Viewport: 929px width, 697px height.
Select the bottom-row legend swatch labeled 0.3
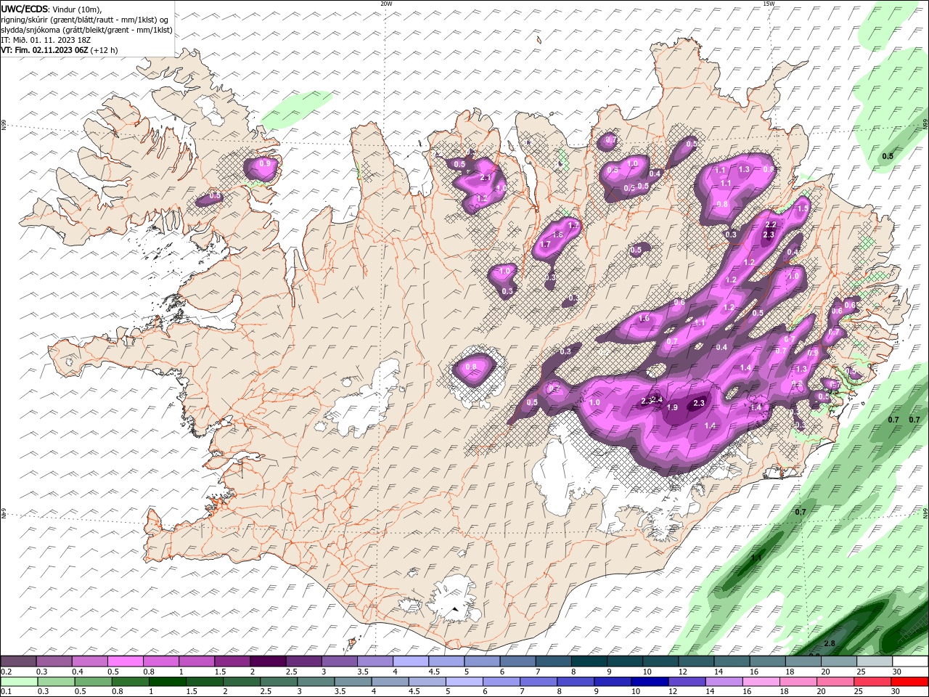56,682
